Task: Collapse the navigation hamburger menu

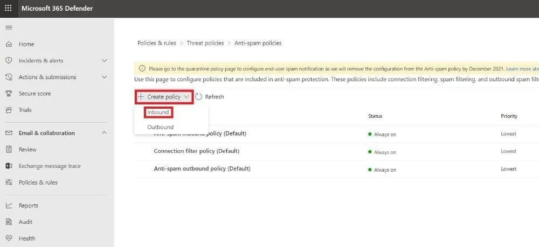Action: 9,27
